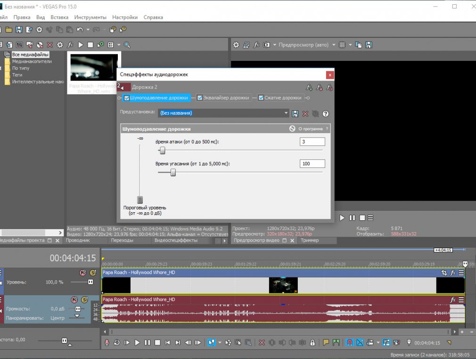Open project with the folder icon

(x=9, y=30)
